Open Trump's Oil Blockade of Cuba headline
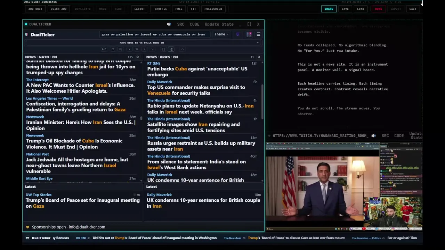This screenshot has height=250, width=445. coord(74,144)
